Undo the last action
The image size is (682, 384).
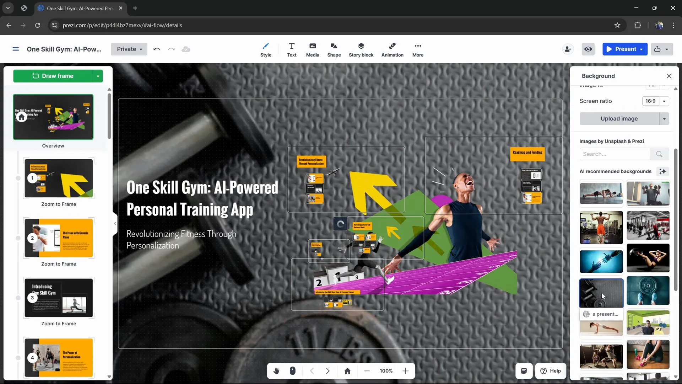coord(157,49)
